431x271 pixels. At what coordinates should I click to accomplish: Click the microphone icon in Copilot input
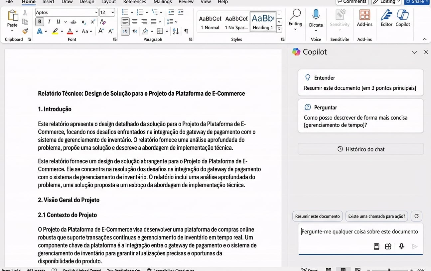pos(401,246)
